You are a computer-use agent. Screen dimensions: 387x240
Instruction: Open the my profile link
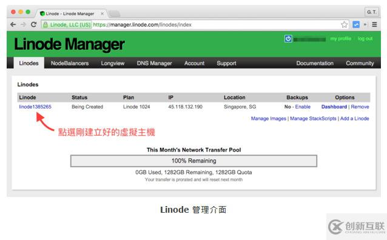(x=341, y=39)
